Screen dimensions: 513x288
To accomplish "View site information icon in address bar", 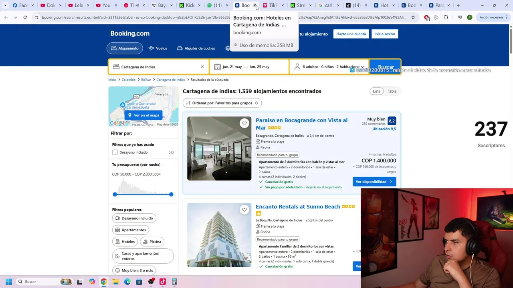I will 36,17.
